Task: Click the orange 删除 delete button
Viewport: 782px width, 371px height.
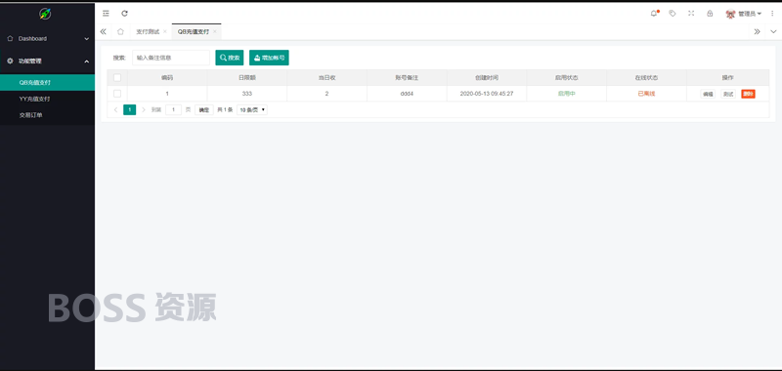Action: click(x=748, y=94)
